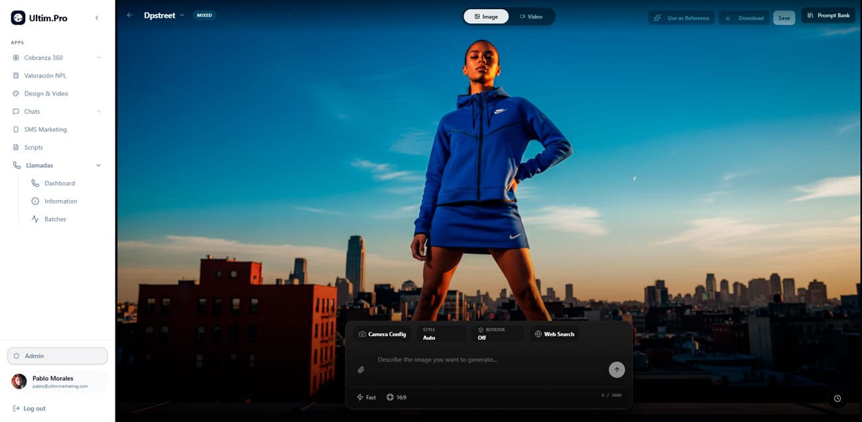862x422 pixels.
Task: Toggle the Rotator Off setting
Action: (x=497, y=334)
